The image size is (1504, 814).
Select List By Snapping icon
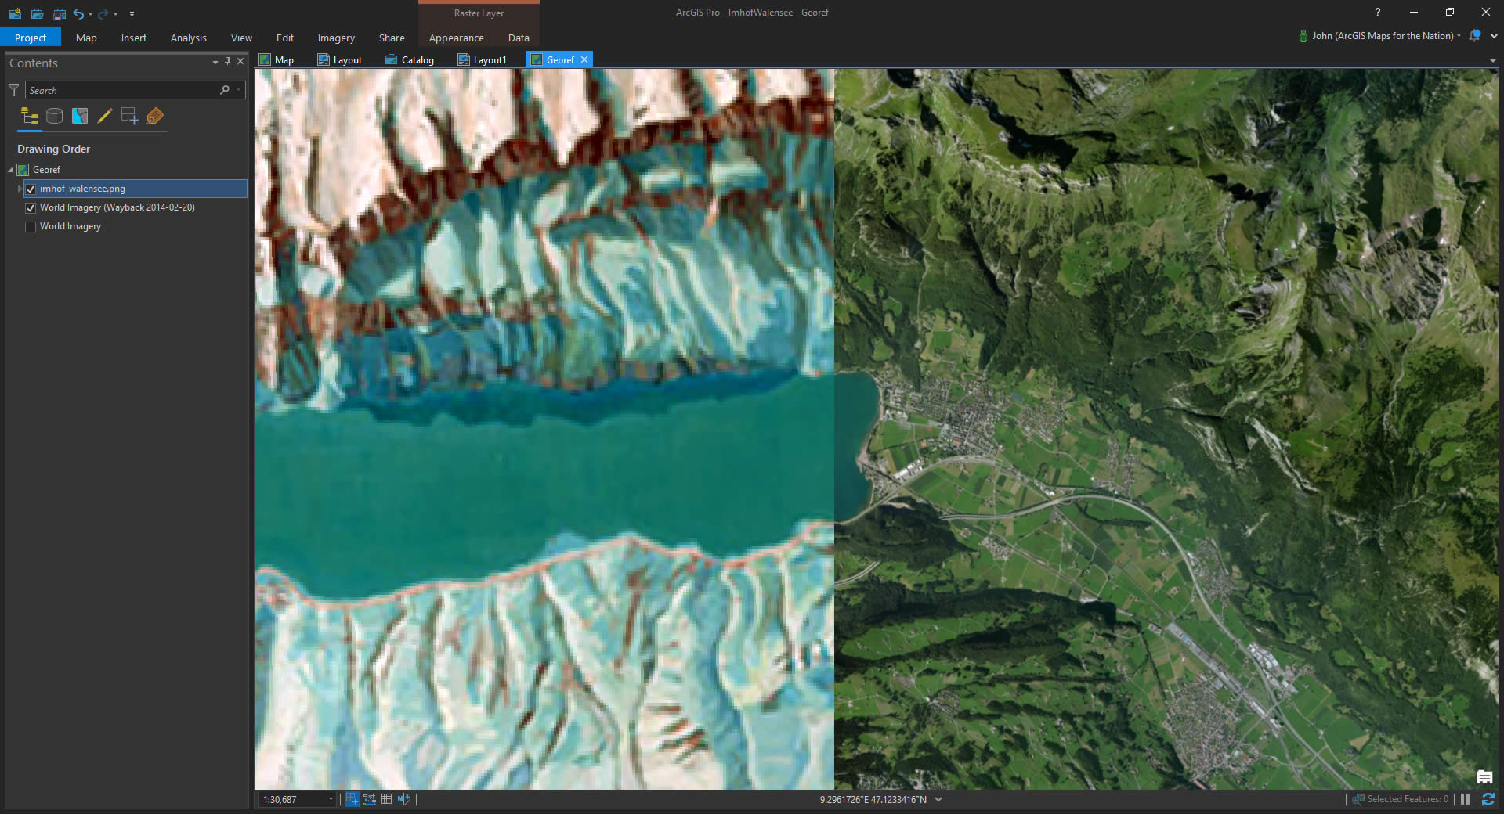point(130,117)
